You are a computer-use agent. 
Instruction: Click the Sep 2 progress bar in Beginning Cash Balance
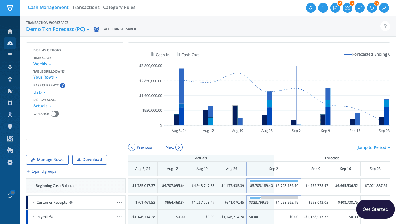[x=273, y=181]
